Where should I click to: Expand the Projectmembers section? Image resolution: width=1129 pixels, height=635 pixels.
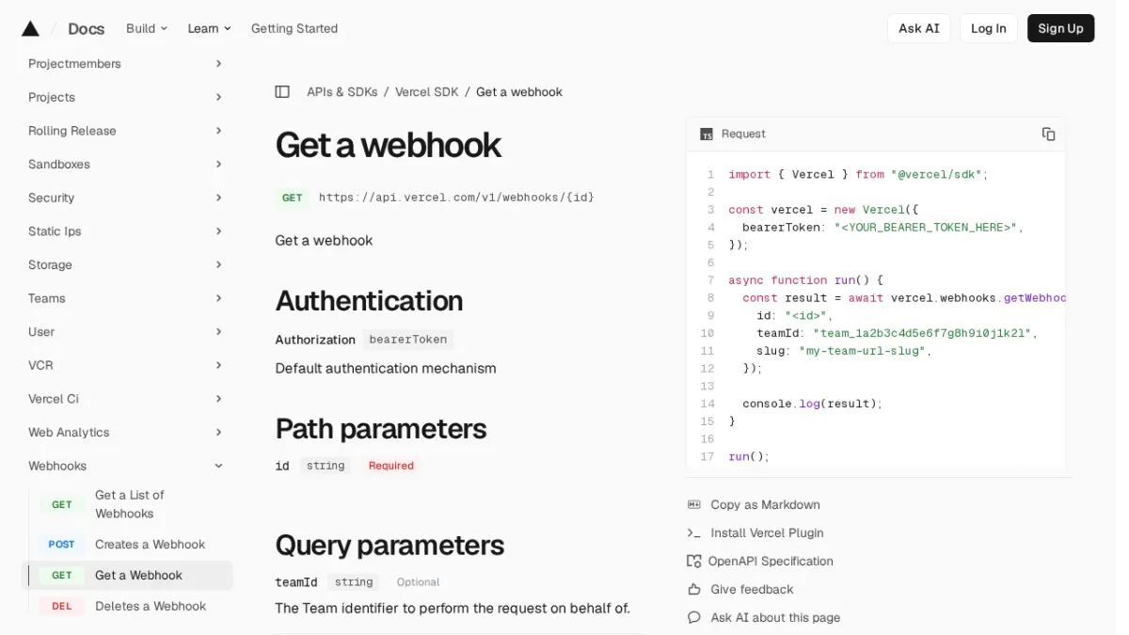click(126, 63)
